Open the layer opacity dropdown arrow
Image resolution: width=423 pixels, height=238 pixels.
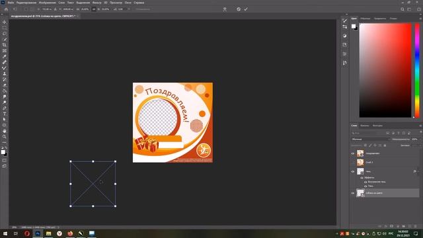(420, 139)
